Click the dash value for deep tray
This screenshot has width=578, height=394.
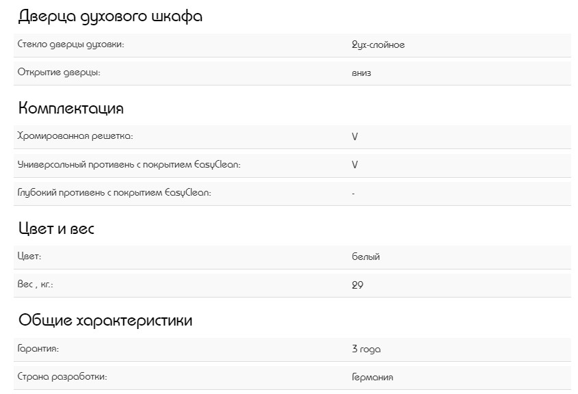tap(353, 194)
